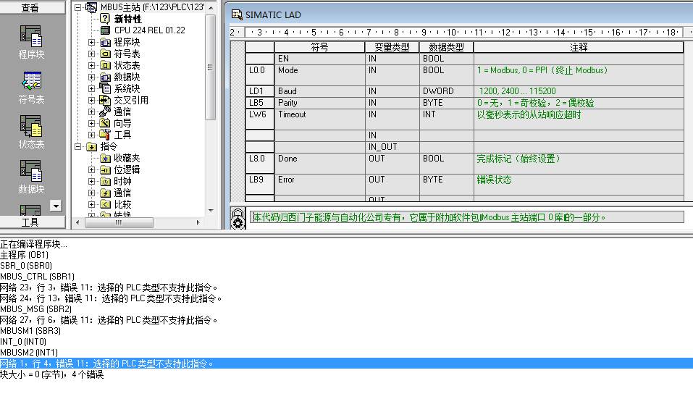Collapse the 指令 instruction tree node
The height and width of the screenshot is (399, 693).
pyautogui.click(x=77, y=146)
